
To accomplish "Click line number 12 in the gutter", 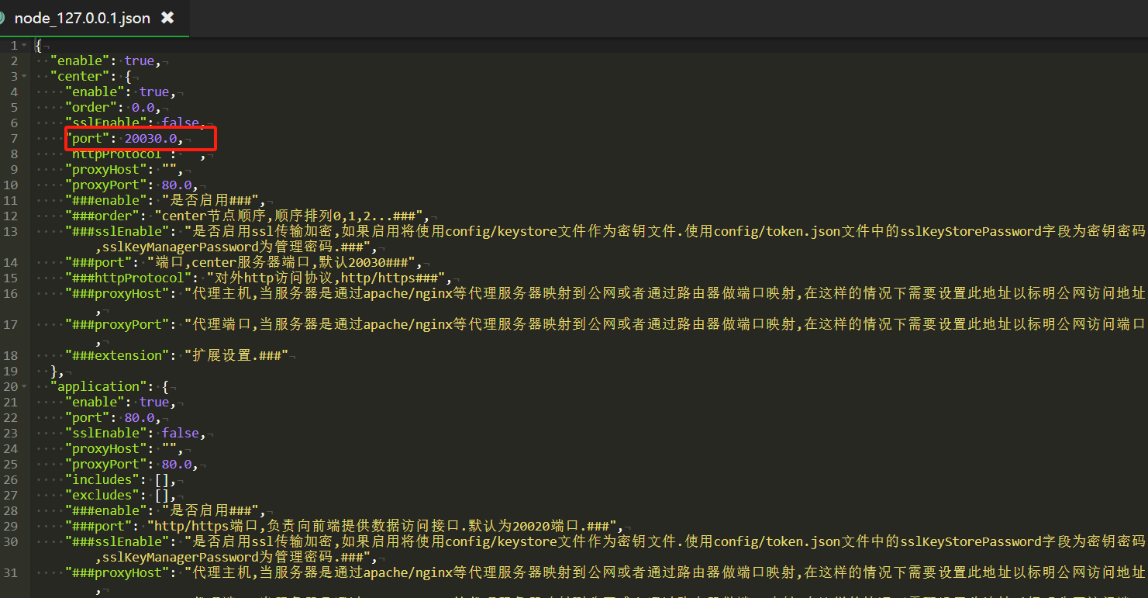I will click(x=10, y=216).
